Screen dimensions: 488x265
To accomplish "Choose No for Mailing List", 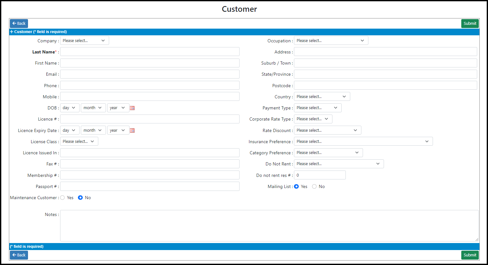I will (314, 186).
